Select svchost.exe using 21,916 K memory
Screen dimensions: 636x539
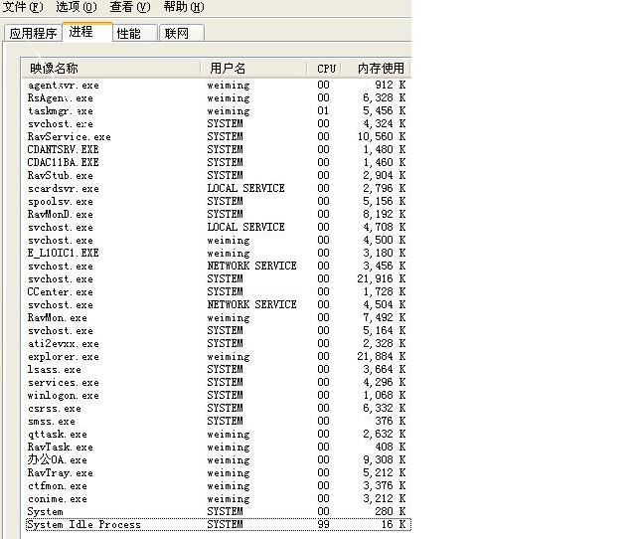click(x=217, y=279)
